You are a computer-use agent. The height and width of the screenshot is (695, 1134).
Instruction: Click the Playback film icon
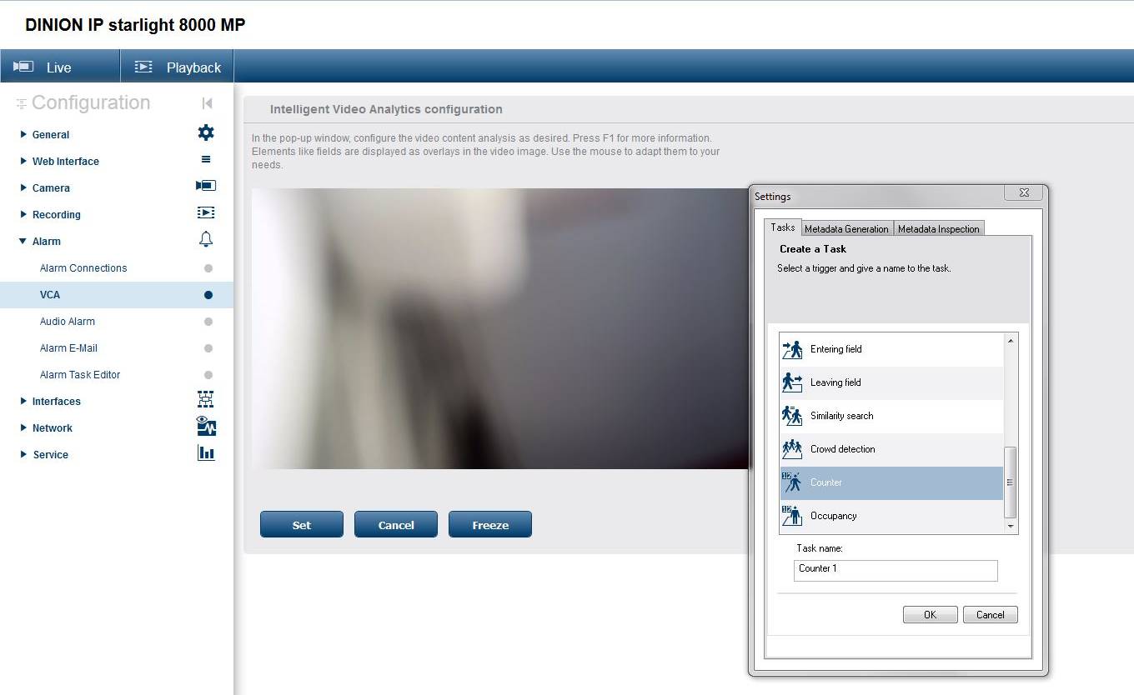(x=143, y=67)
